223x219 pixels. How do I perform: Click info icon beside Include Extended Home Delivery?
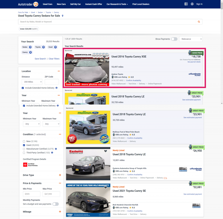coord(56,88)
